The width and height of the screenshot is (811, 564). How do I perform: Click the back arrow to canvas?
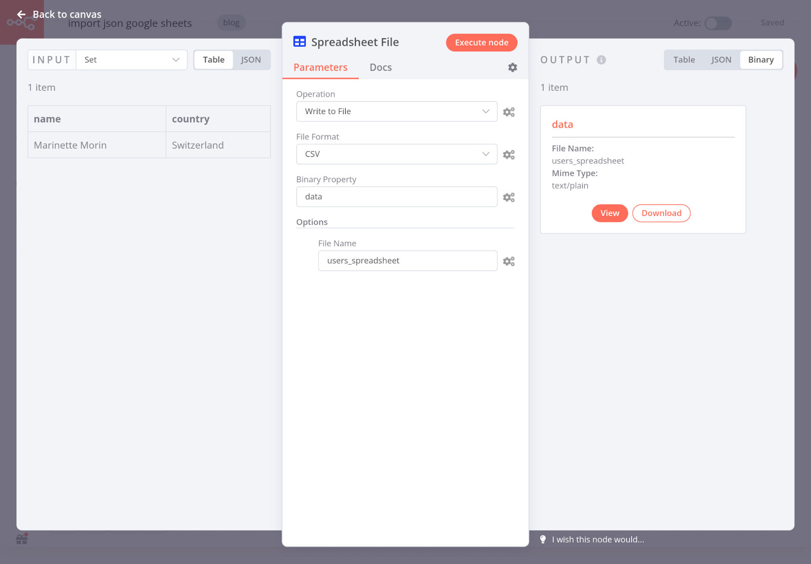click(x=21, y=14)
